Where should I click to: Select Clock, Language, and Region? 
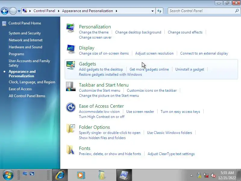(32, 82)
